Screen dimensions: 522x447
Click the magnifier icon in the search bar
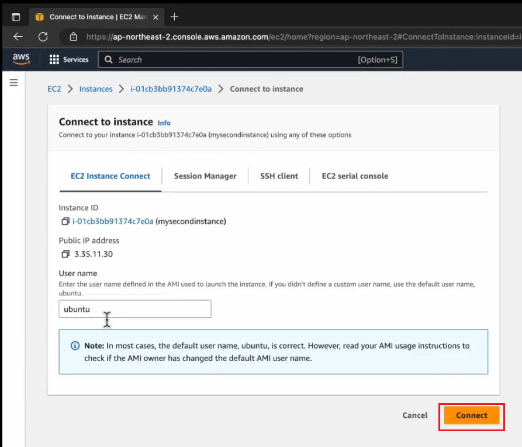click(109, 60)
